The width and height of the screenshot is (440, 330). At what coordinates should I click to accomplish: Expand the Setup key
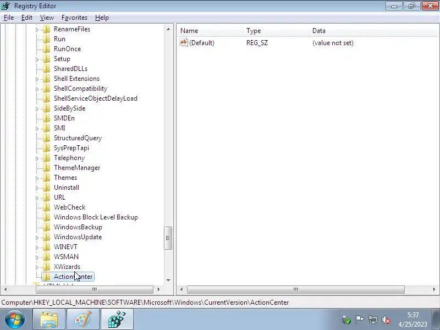pos(37,59)
